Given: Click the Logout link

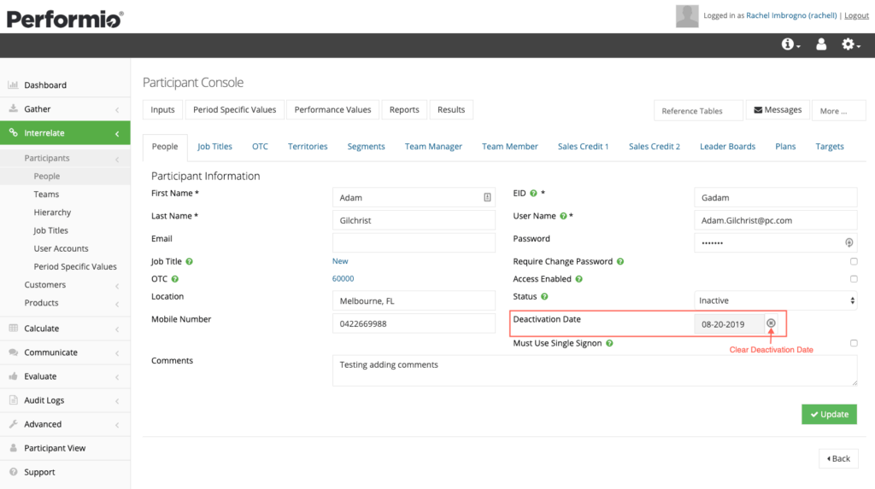Looking at the screenshot, I should click(x=856, y=15).
